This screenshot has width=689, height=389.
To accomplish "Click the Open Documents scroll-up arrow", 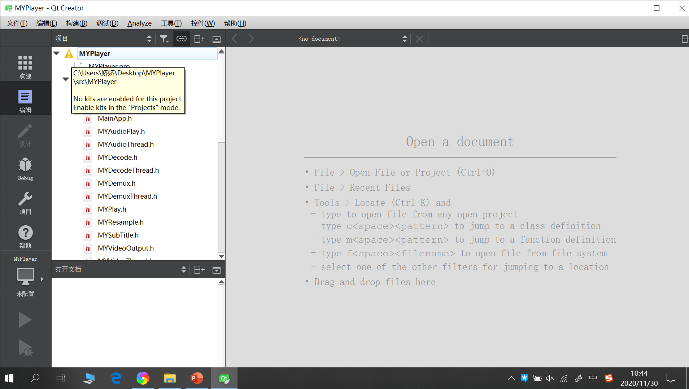I will click(222, 282).
